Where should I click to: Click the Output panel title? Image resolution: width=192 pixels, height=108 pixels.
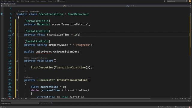[3, 101]
